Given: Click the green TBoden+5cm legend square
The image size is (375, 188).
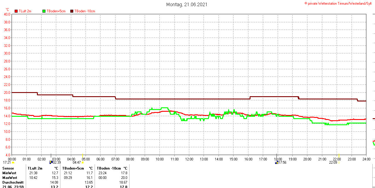Looking at the screenshot, I should [x=44, y=11].
